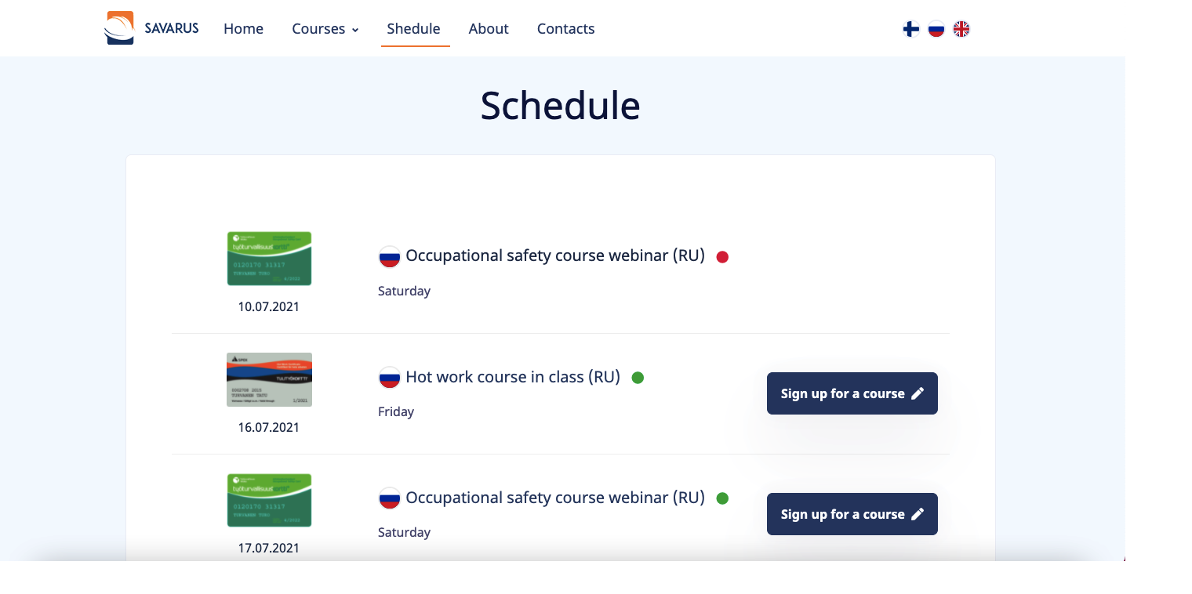The image size is (1192, 594).
Task: Click flag icon of 17.07.2021 webinar
Action: pos(390,498)
